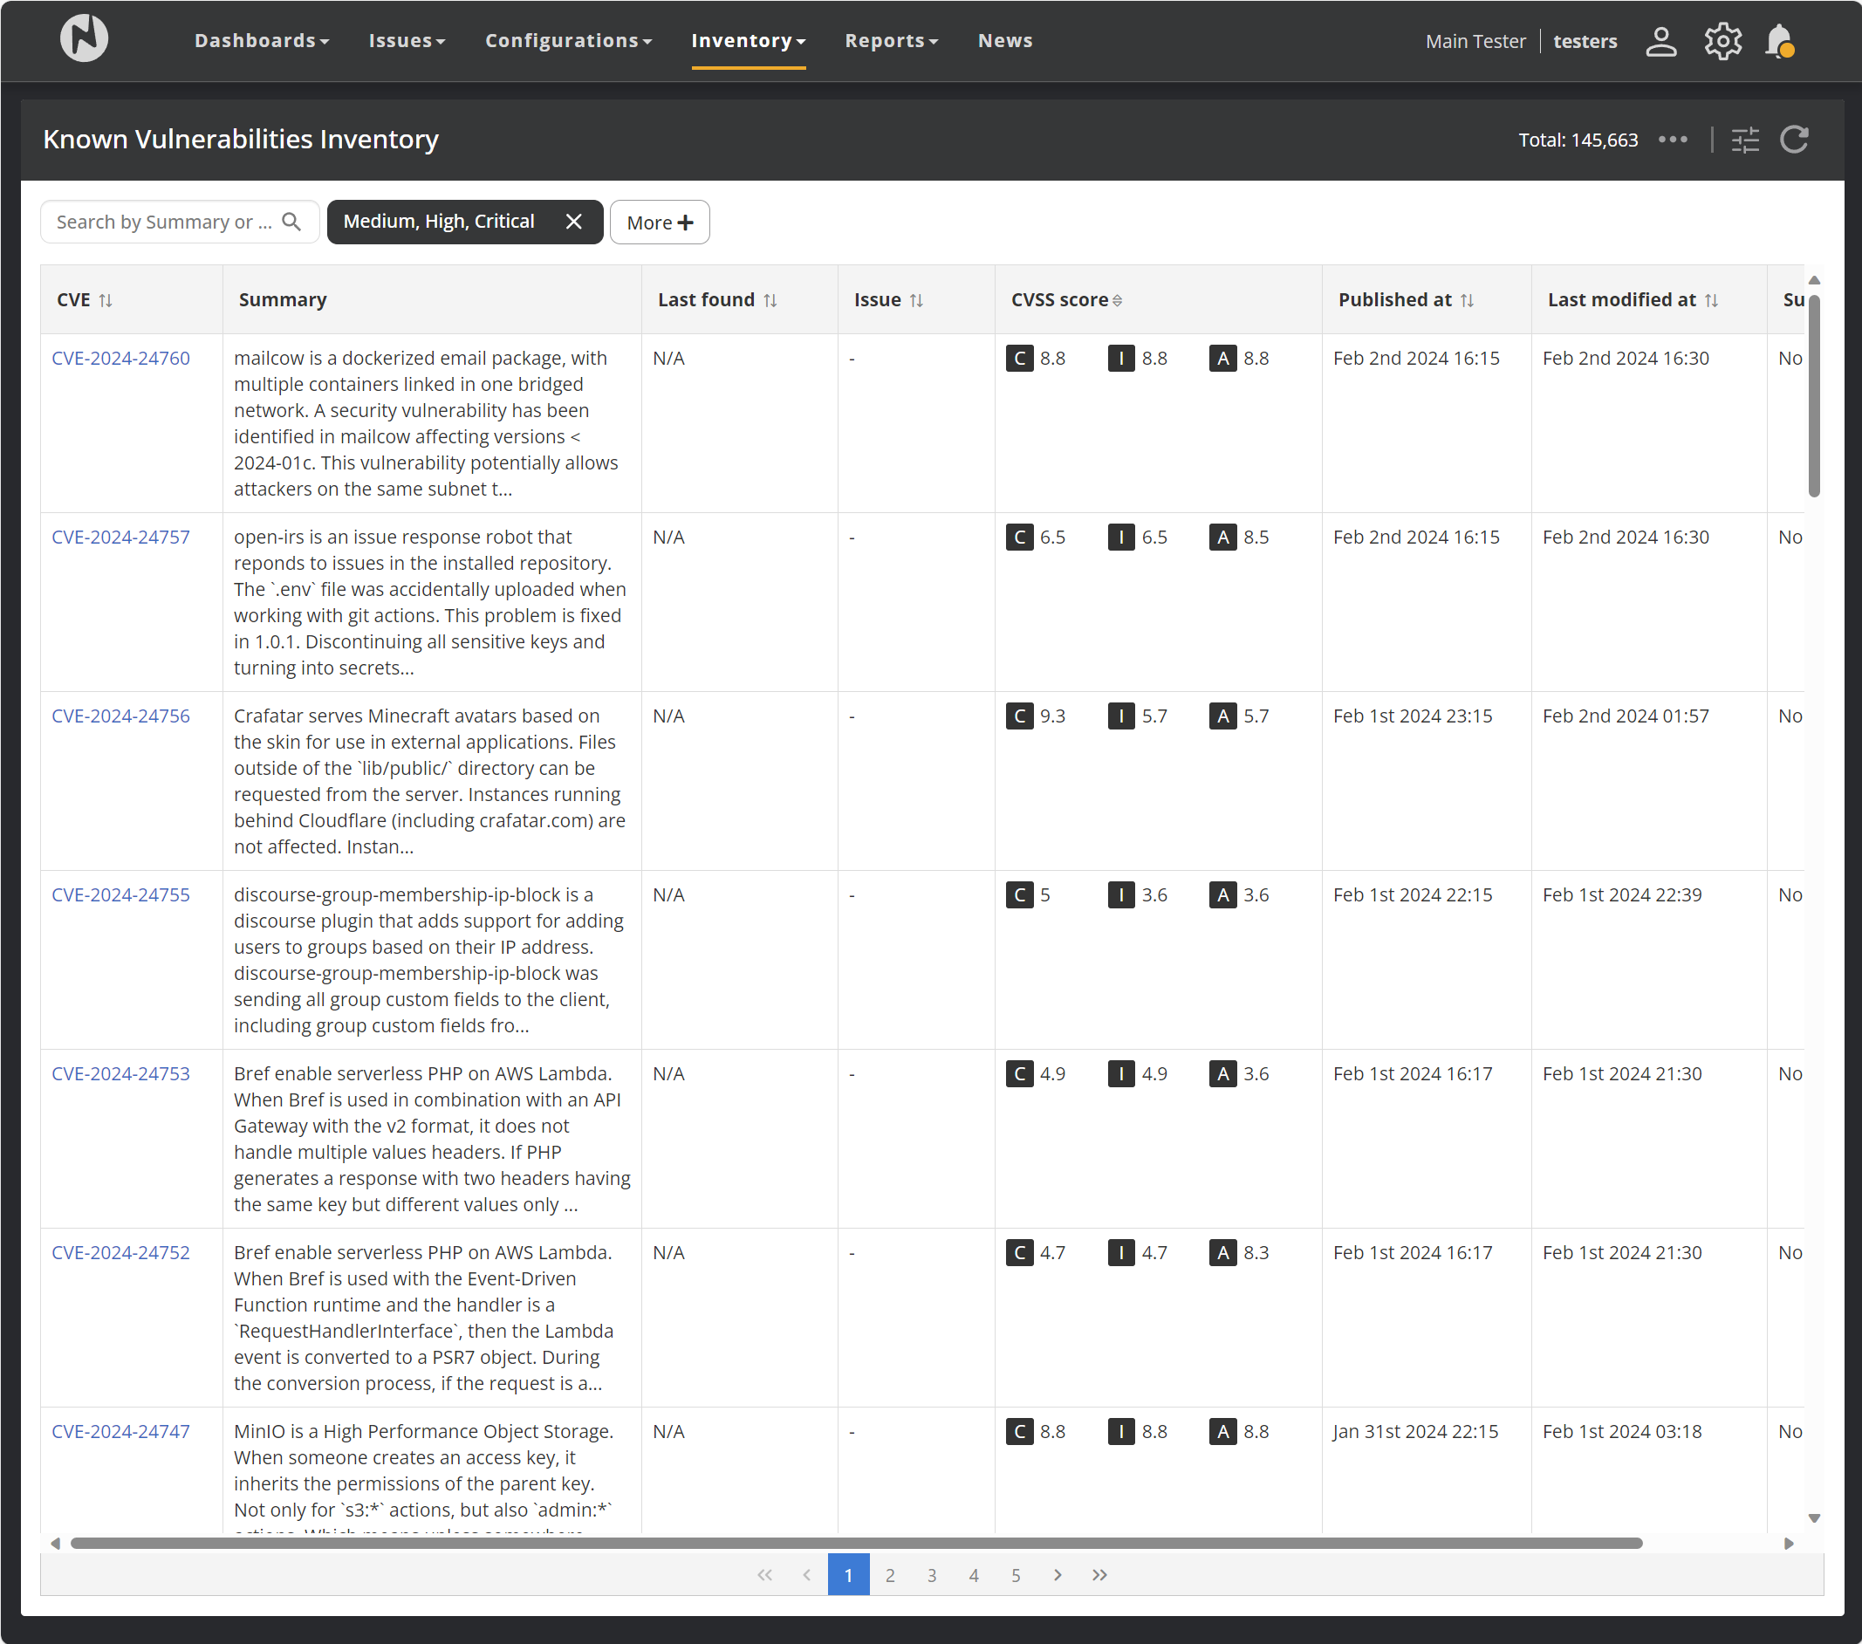The height and width of the screenshot is (1644, 1862).
Task: Expand the Dashboards dropdown menu
Action: tap(262, 41)
